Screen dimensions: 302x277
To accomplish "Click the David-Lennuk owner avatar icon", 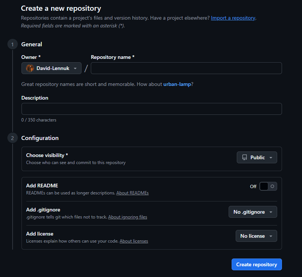I will point(30,68).
